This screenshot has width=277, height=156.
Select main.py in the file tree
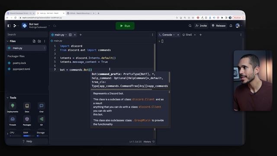(26, 48)
